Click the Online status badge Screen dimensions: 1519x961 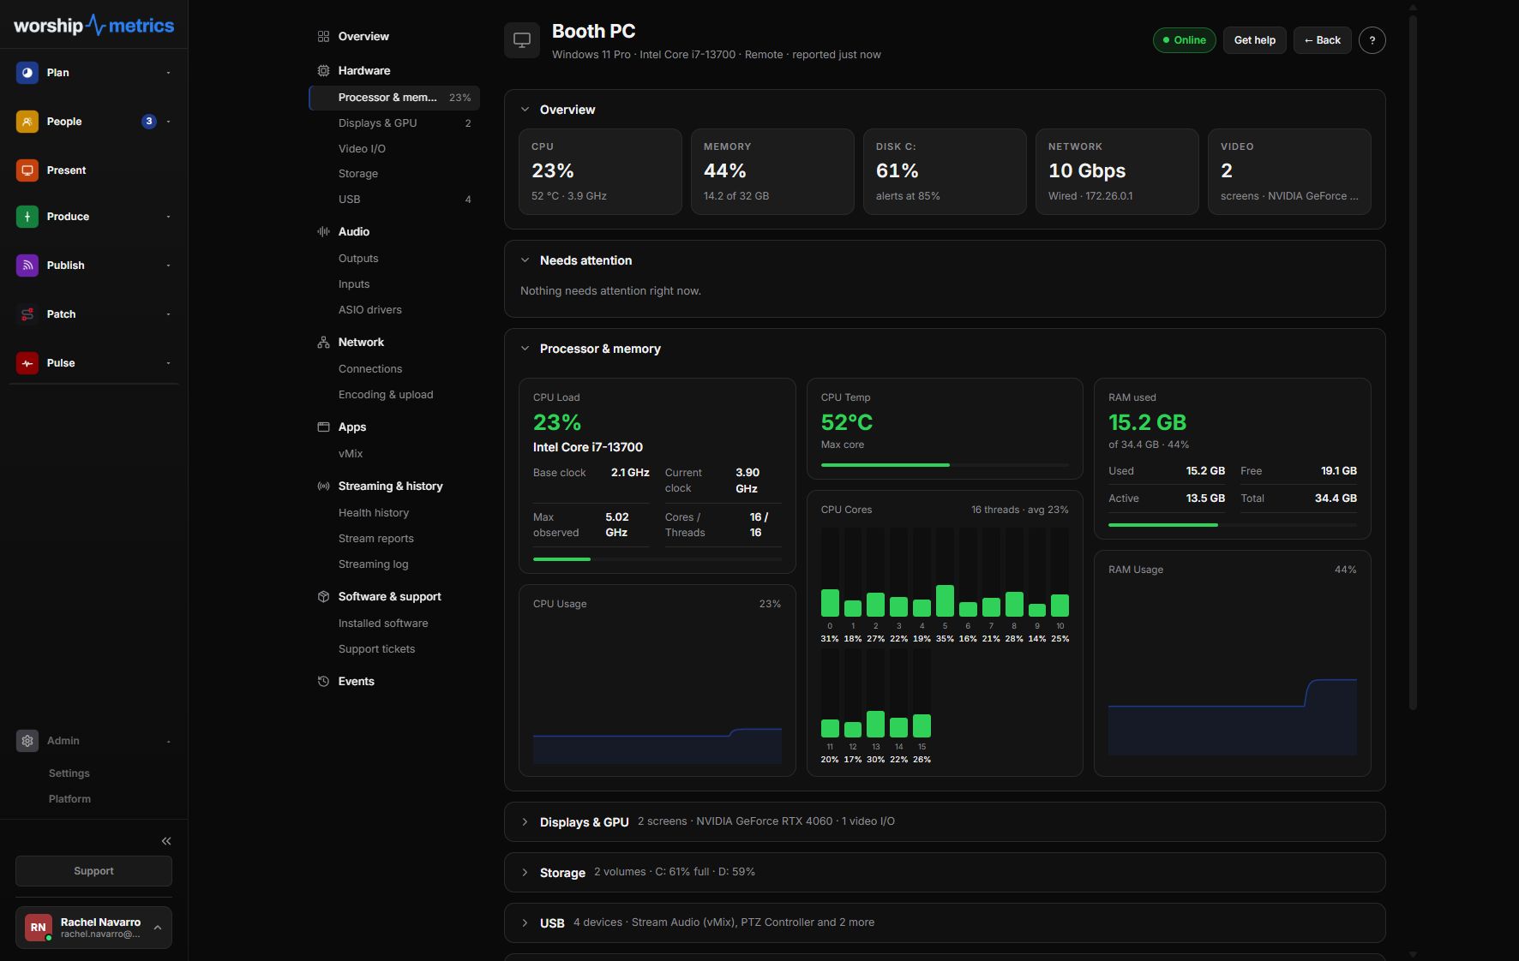1185,40
